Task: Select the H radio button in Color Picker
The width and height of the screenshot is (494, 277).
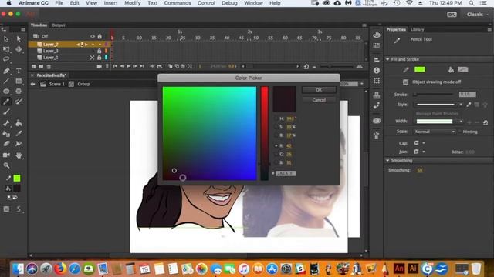Action: pyautogui.click(x=276, y=118)
